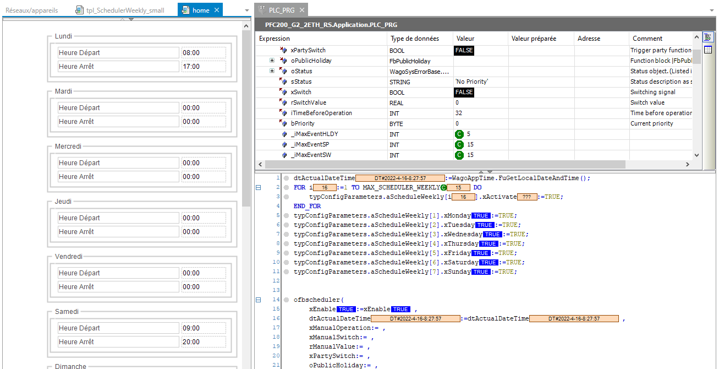Viewport: 719px width, 369px height.
Task: Collapse the FOR loop code fold
Action: point(259,188)
